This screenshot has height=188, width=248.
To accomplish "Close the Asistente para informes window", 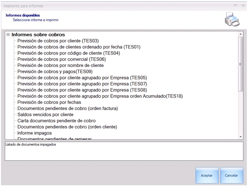I will [242, 6].
